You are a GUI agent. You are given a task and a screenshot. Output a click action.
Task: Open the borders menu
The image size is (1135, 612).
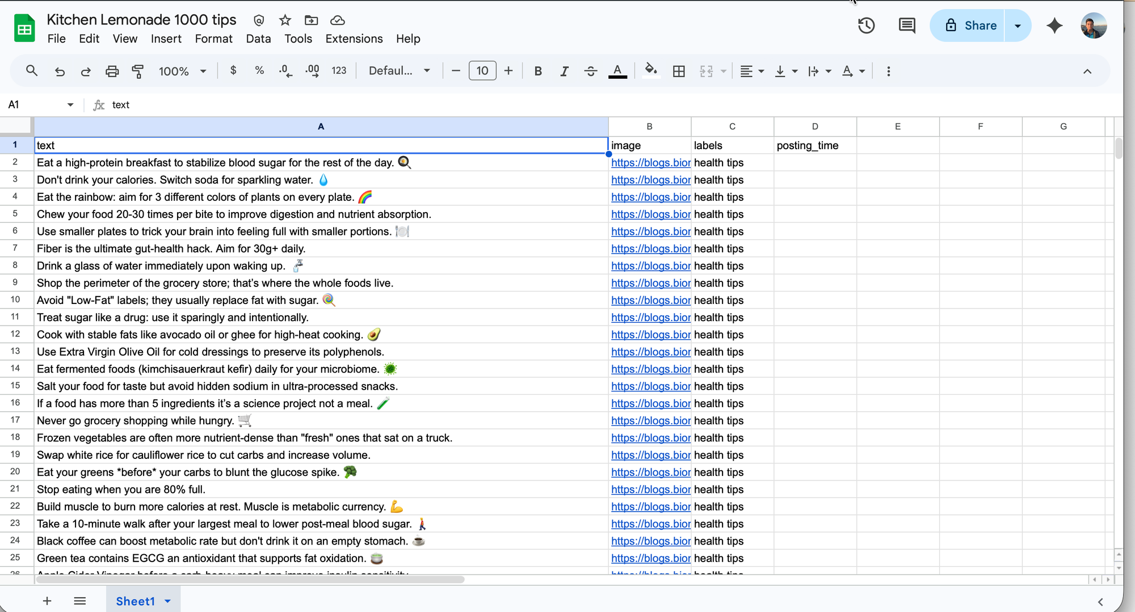pos(679,70)
